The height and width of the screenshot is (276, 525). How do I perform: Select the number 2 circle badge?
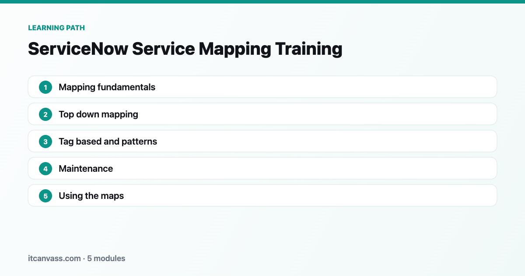pos(45,114)
